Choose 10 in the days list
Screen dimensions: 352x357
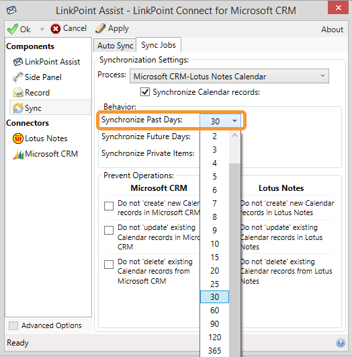[x=214, y=243]
